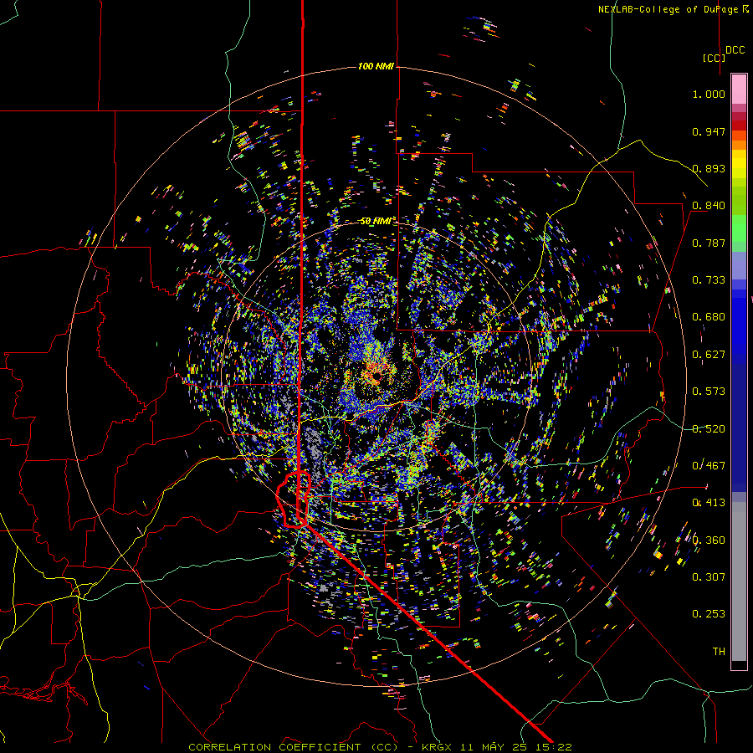Click the TH threshold label

(x=719, y=652)
